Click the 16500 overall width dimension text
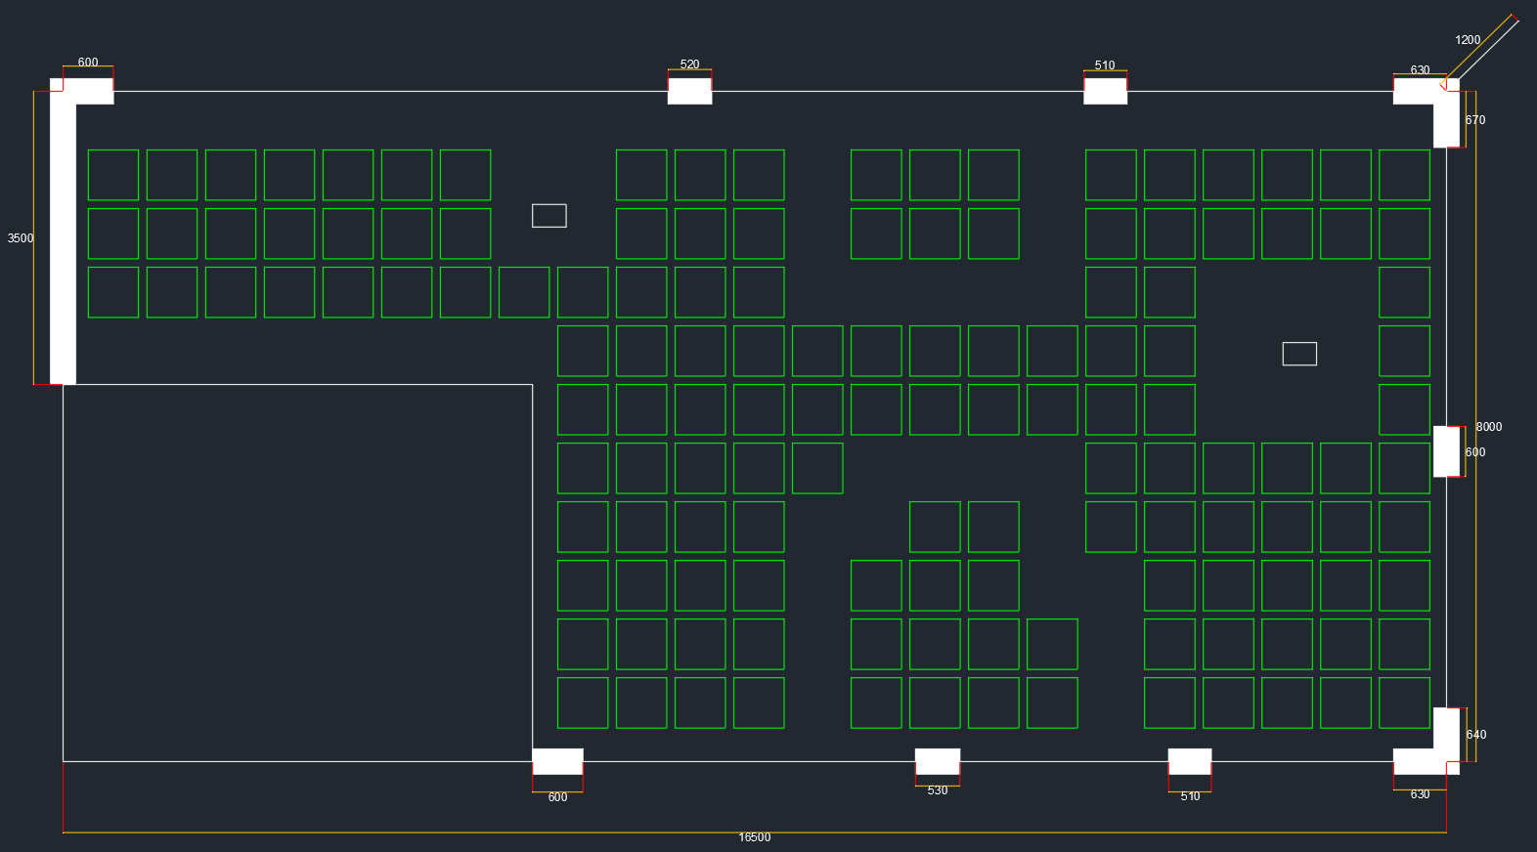Screen dimensions: 1537x852 754,837
